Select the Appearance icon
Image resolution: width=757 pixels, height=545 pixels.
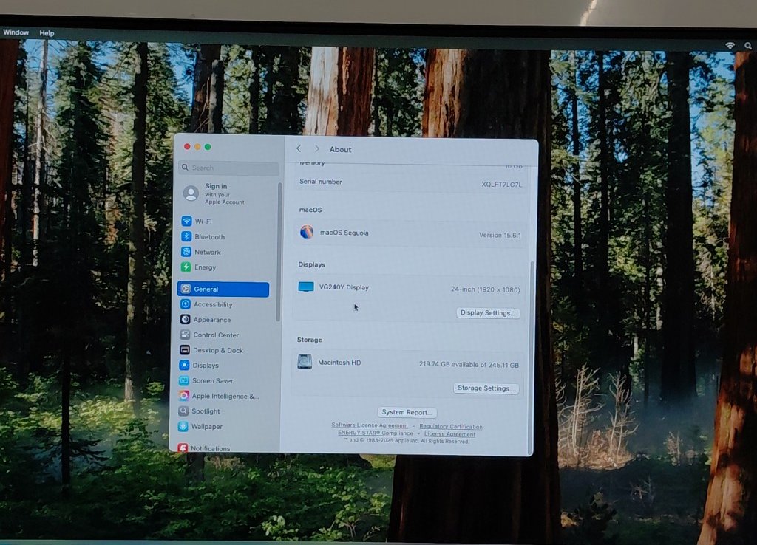point(185,319)
